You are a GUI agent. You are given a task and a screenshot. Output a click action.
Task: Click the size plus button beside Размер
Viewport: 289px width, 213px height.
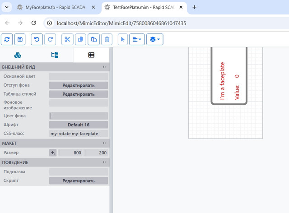click(x=53, y=153)
